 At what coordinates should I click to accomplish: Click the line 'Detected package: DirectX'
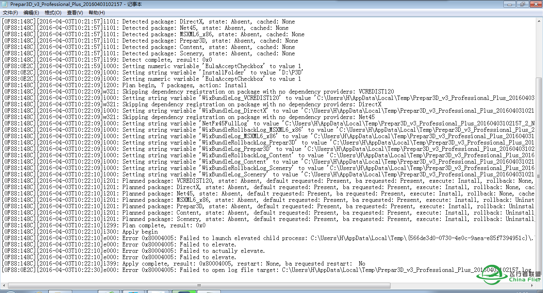click(x=149, y=21)
